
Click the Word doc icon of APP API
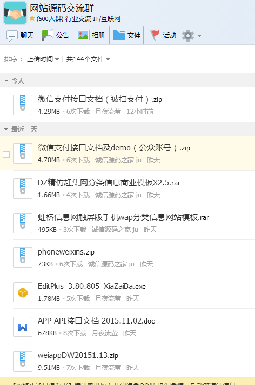click(x=23, y=327)
